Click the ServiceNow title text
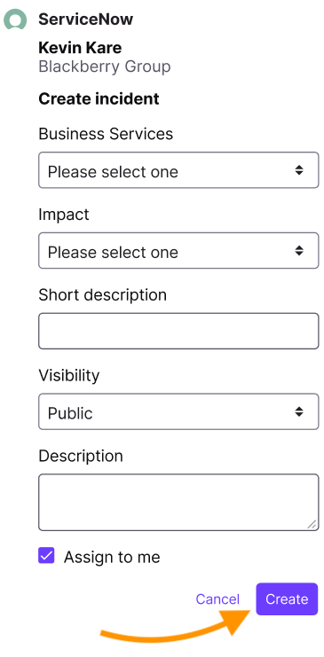Screen dimensions: 324x657 click(85, 20)
